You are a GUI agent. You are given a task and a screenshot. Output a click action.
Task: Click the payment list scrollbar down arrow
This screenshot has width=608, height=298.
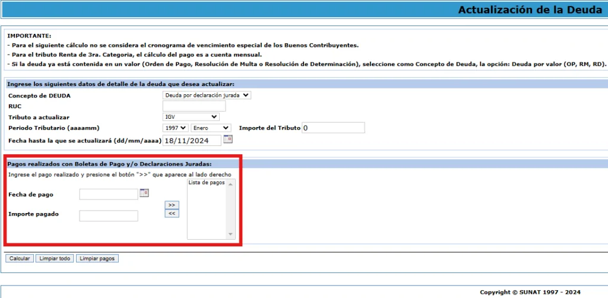coord(232,234)
